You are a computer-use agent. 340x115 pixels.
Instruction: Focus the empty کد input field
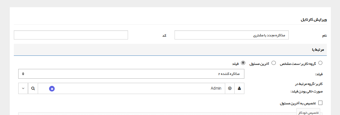click(71, 35)
